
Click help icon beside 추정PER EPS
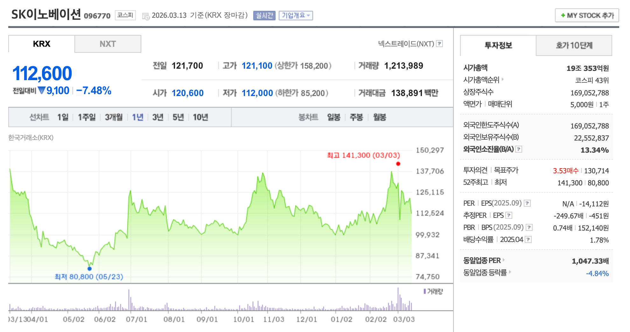point(509,215)
